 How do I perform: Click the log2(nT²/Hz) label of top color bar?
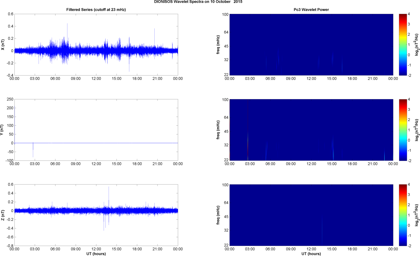(x=417, y=45)
